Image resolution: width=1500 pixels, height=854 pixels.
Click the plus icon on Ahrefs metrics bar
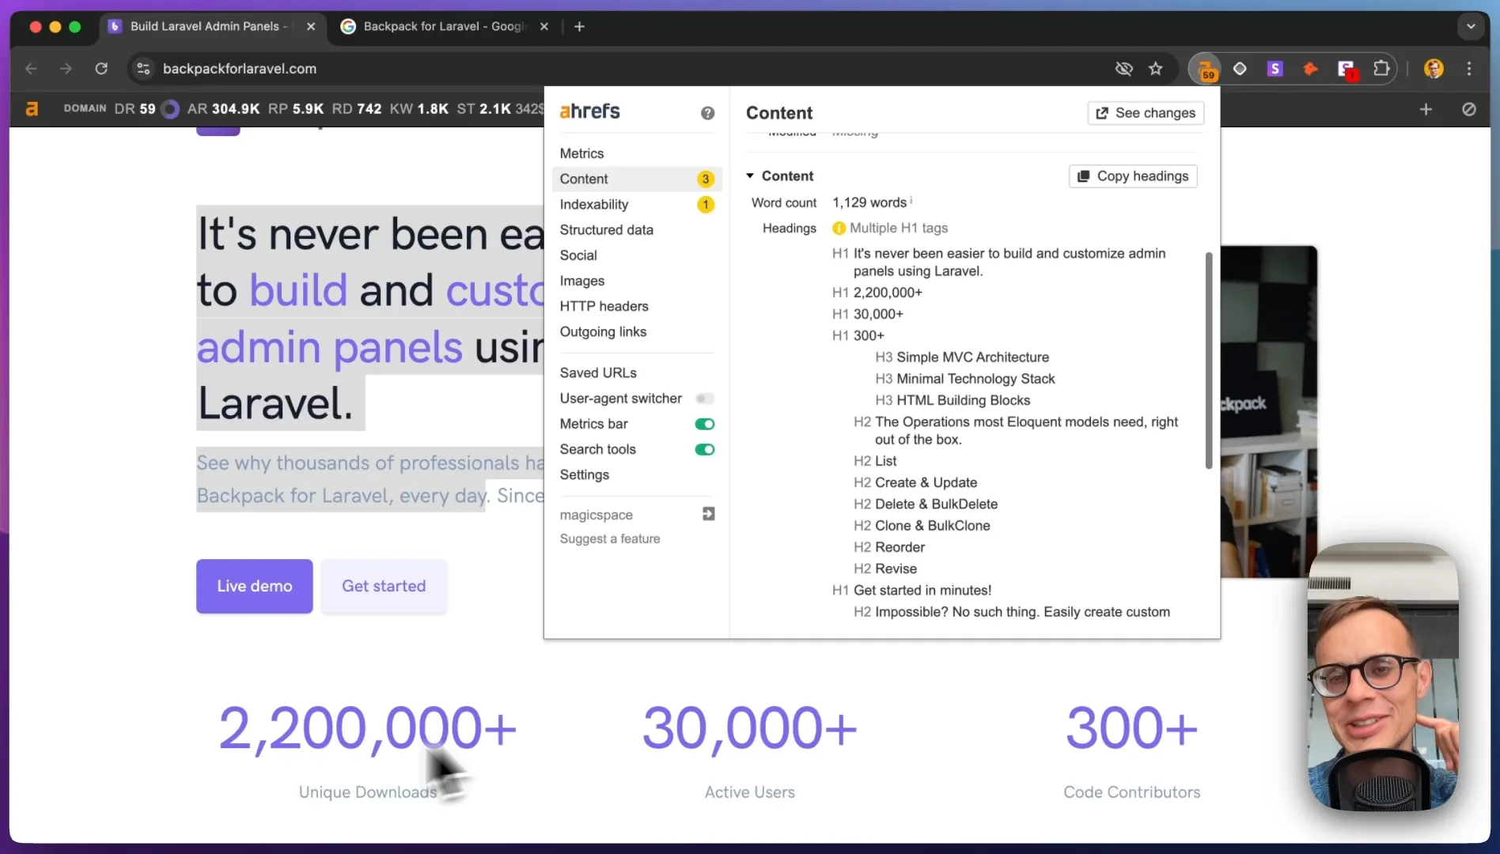pos(1426,109)
